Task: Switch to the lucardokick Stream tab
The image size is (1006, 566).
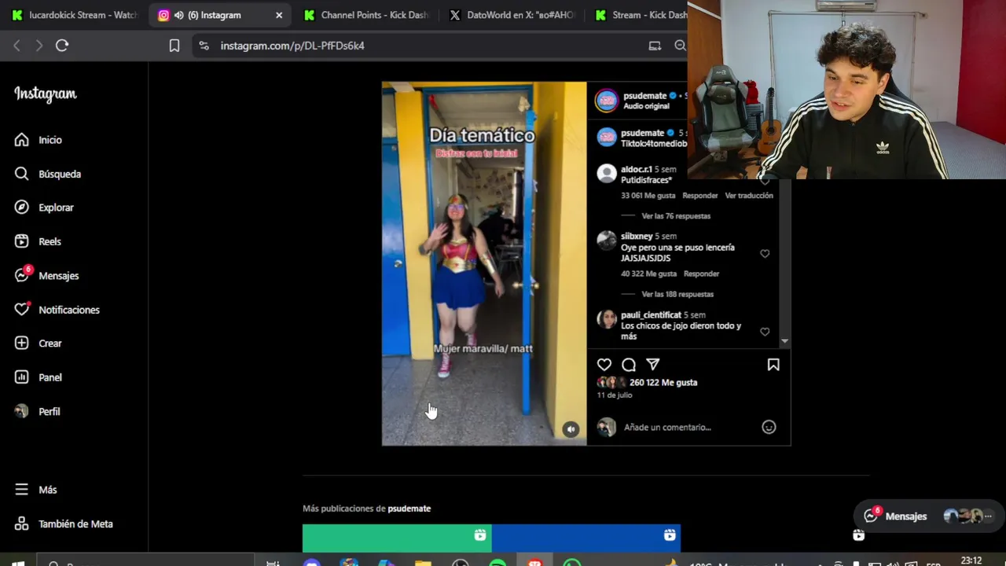Action: click(75, 15)
